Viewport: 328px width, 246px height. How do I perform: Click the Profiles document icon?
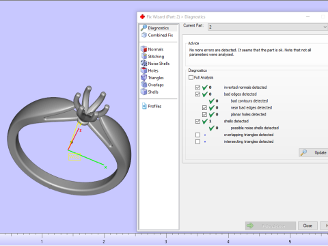[x=144, y=106]
